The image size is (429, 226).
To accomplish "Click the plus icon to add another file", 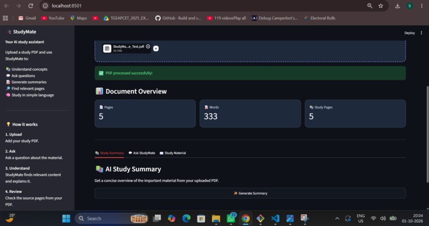I will (x=156, y=48).
